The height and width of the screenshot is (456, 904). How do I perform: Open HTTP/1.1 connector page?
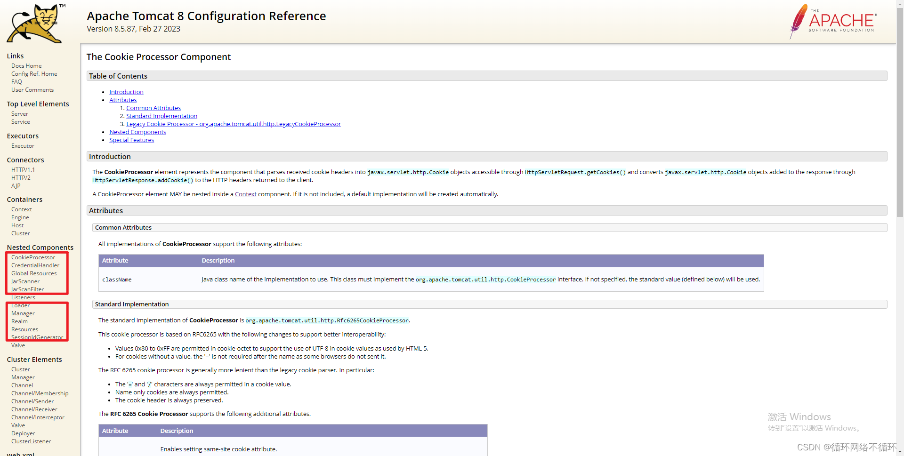pos(23,170)
